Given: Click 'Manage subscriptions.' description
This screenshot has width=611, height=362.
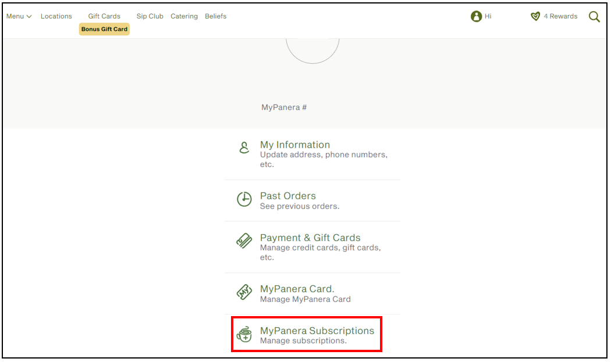Looking at the screenshot, I should point(303,341).
